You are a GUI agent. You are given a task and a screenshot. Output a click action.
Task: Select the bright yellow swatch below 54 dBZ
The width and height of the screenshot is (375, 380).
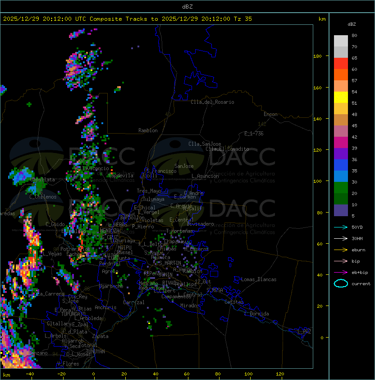(341, 97)
